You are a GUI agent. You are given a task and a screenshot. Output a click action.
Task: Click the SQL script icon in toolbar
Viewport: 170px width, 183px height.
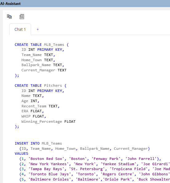(x=22, y=17)
